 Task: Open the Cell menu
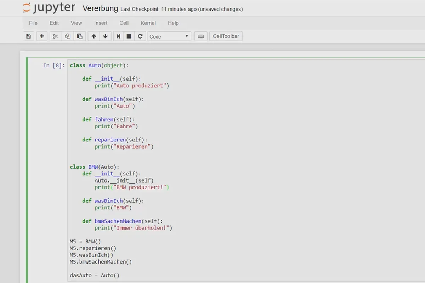pyautogui.click(x=124, y=23)
